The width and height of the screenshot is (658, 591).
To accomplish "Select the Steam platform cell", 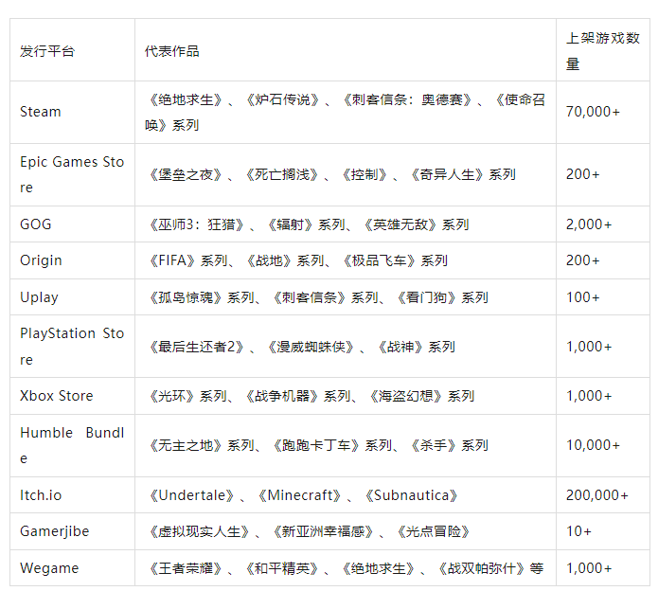I will [x=72, y=112].
